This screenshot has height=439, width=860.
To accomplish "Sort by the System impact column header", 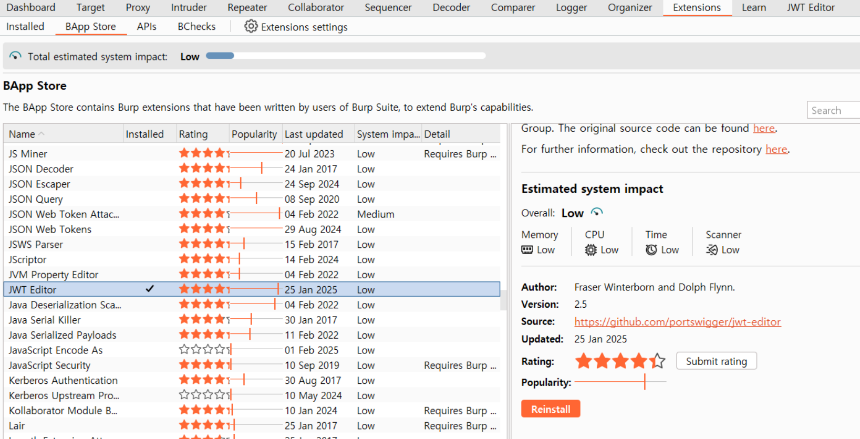I will 388,134.
